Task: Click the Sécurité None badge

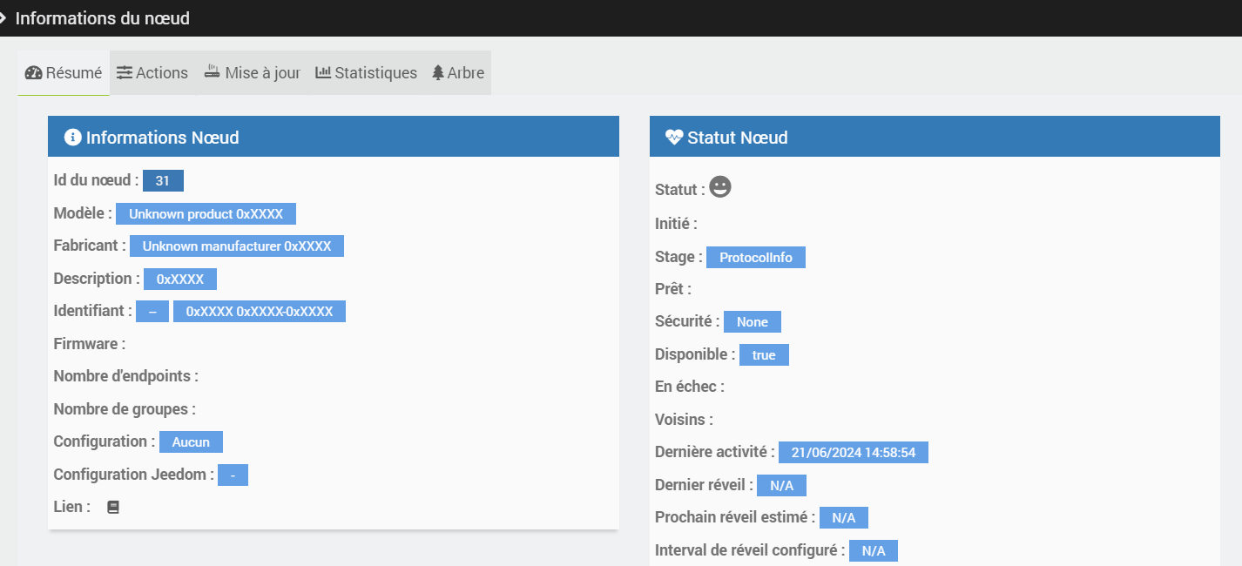Action: [753, 322]
